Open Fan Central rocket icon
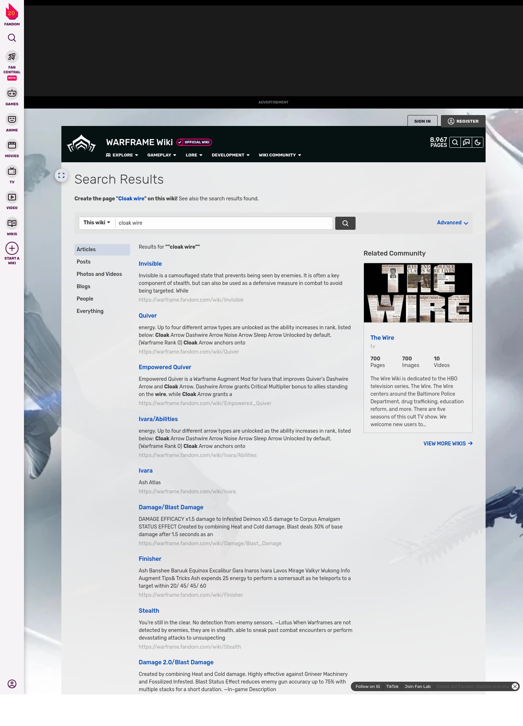Screen dimensions: 523x726 12,57
